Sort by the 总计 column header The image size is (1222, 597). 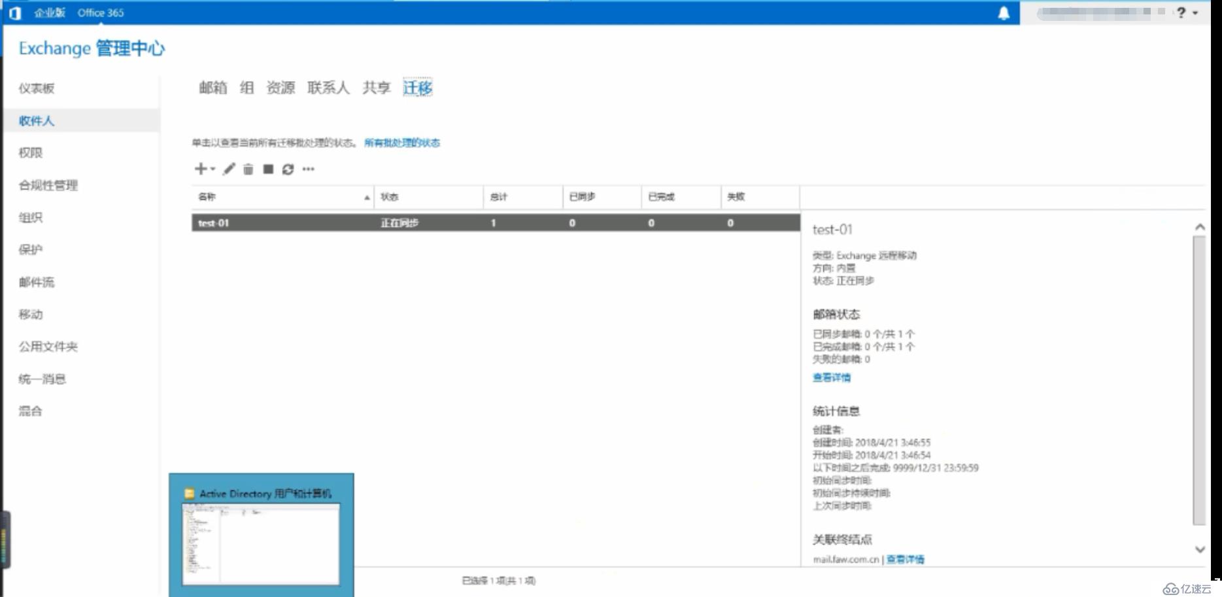[x=523, y=197]
